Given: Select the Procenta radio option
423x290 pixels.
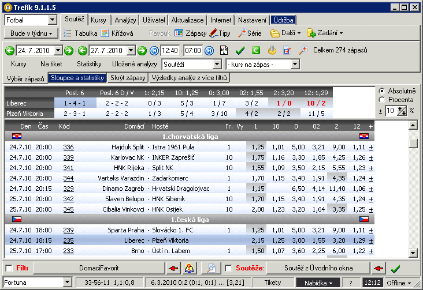Looking at the screenshot, I should (x=382, y=100).
